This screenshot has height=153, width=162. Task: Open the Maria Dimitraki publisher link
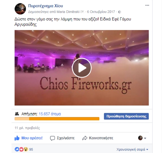click(x=68, y=12)
